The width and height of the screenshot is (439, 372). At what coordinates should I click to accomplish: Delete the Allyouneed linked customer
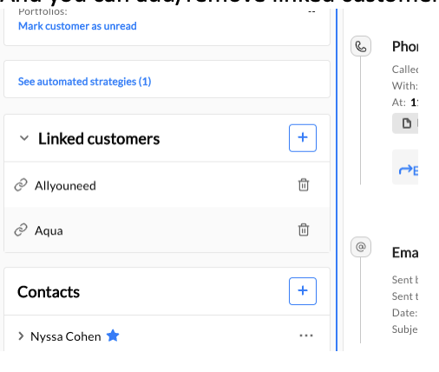(x=304, y=185)
